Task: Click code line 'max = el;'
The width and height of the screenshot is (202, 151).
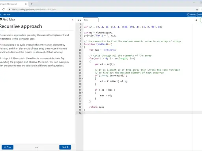Action: (x=106, y=96)
